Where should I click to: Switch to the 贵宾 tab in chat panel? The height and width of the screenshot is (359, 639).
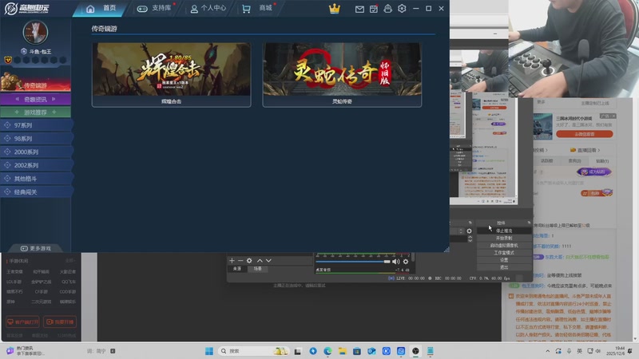pos(574,161)
